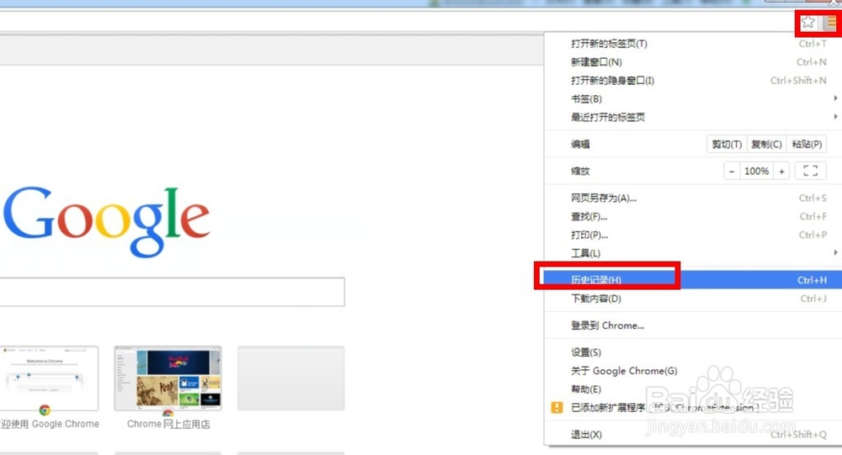Open 帮助(E) help entry
Image resolution: width=842 pixels, height=455 pixels.
pyautogui.click(x=693, y=389)
